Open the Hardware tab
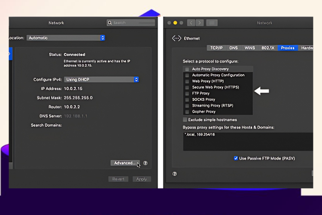This screenshot has height=215, width=322. pos(306,48)
